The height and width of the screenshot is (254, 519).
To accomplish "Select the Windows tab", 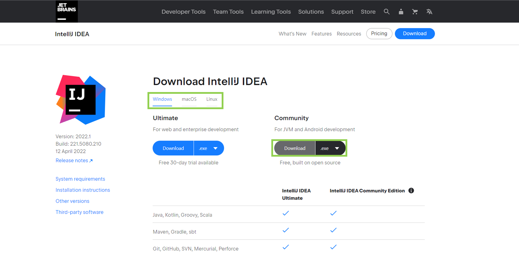I will coord(162,99).
